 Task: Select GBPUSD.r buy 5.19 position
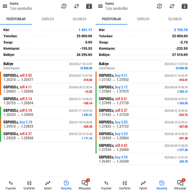[48, 124]
